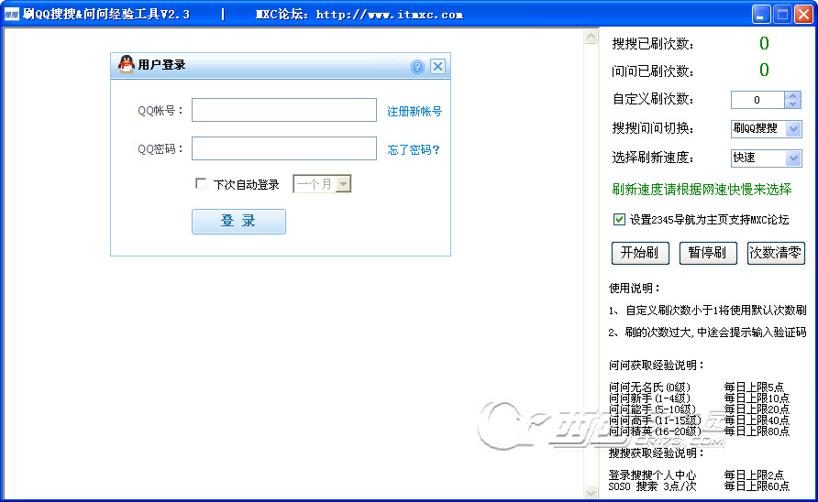Click the 登录搜搜个人中心 row
This screenshot has height=502, width=818.
[x=696, y=475]
